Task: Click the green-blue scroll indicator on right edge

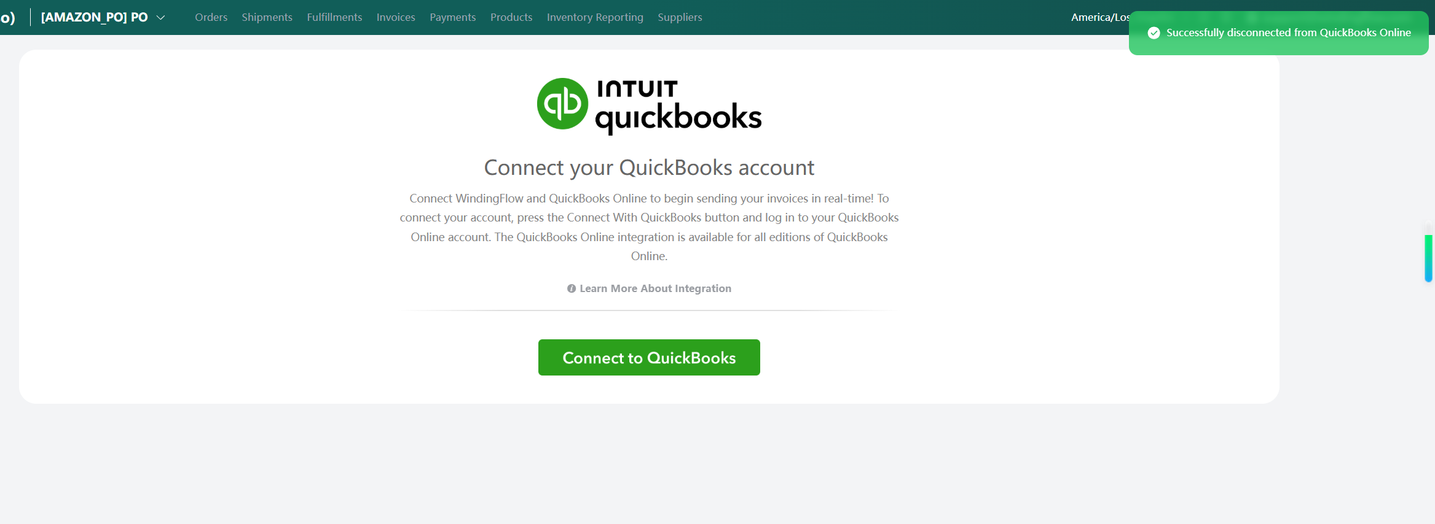Action: [x=1428, y=258]
